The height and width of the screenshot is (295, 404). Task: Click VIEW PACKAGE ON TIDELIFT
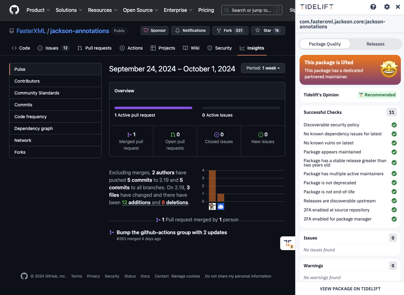(350, 289)
